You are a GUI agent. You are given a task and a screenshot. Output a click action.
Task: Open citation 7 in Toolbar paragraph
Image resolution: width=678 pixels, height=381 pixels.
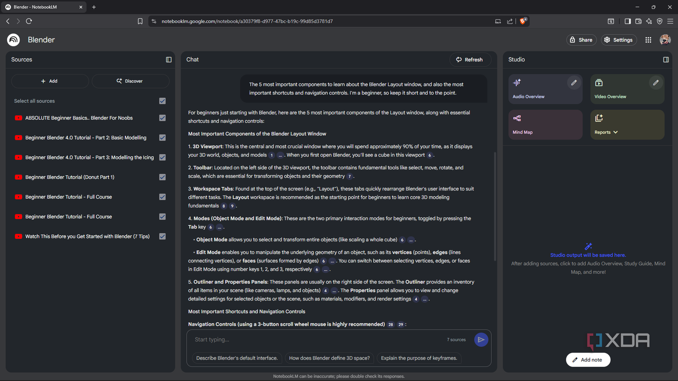[x=349, y=177]
